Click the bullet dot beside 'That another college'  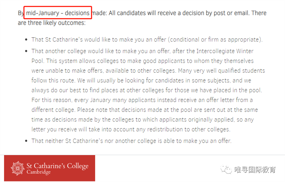click(x=26, y=51)
